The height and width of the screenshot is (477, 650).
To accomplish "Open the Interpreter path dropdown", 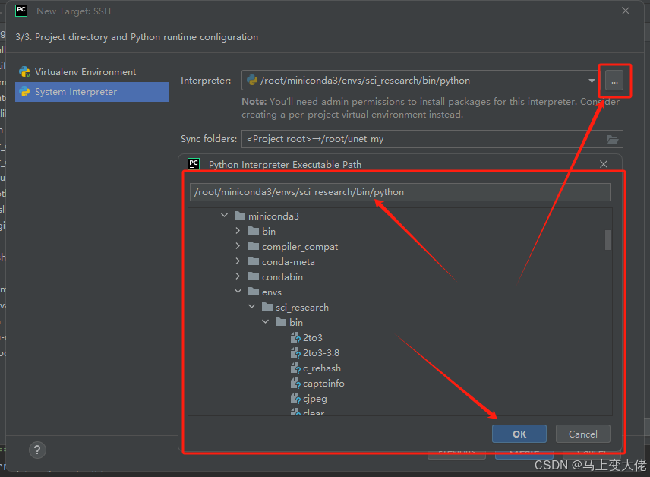I will tap(593, 79).
